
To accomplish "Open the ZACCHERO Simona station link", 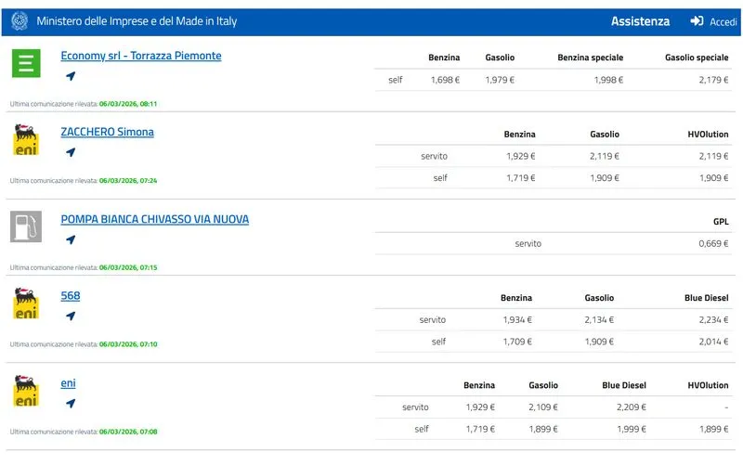I will point(107,132).
